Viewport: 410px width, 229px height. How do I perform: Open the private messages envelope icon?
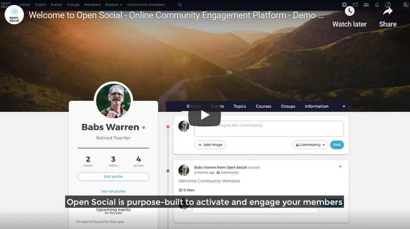pyautogui.click(x=355, y=5)
